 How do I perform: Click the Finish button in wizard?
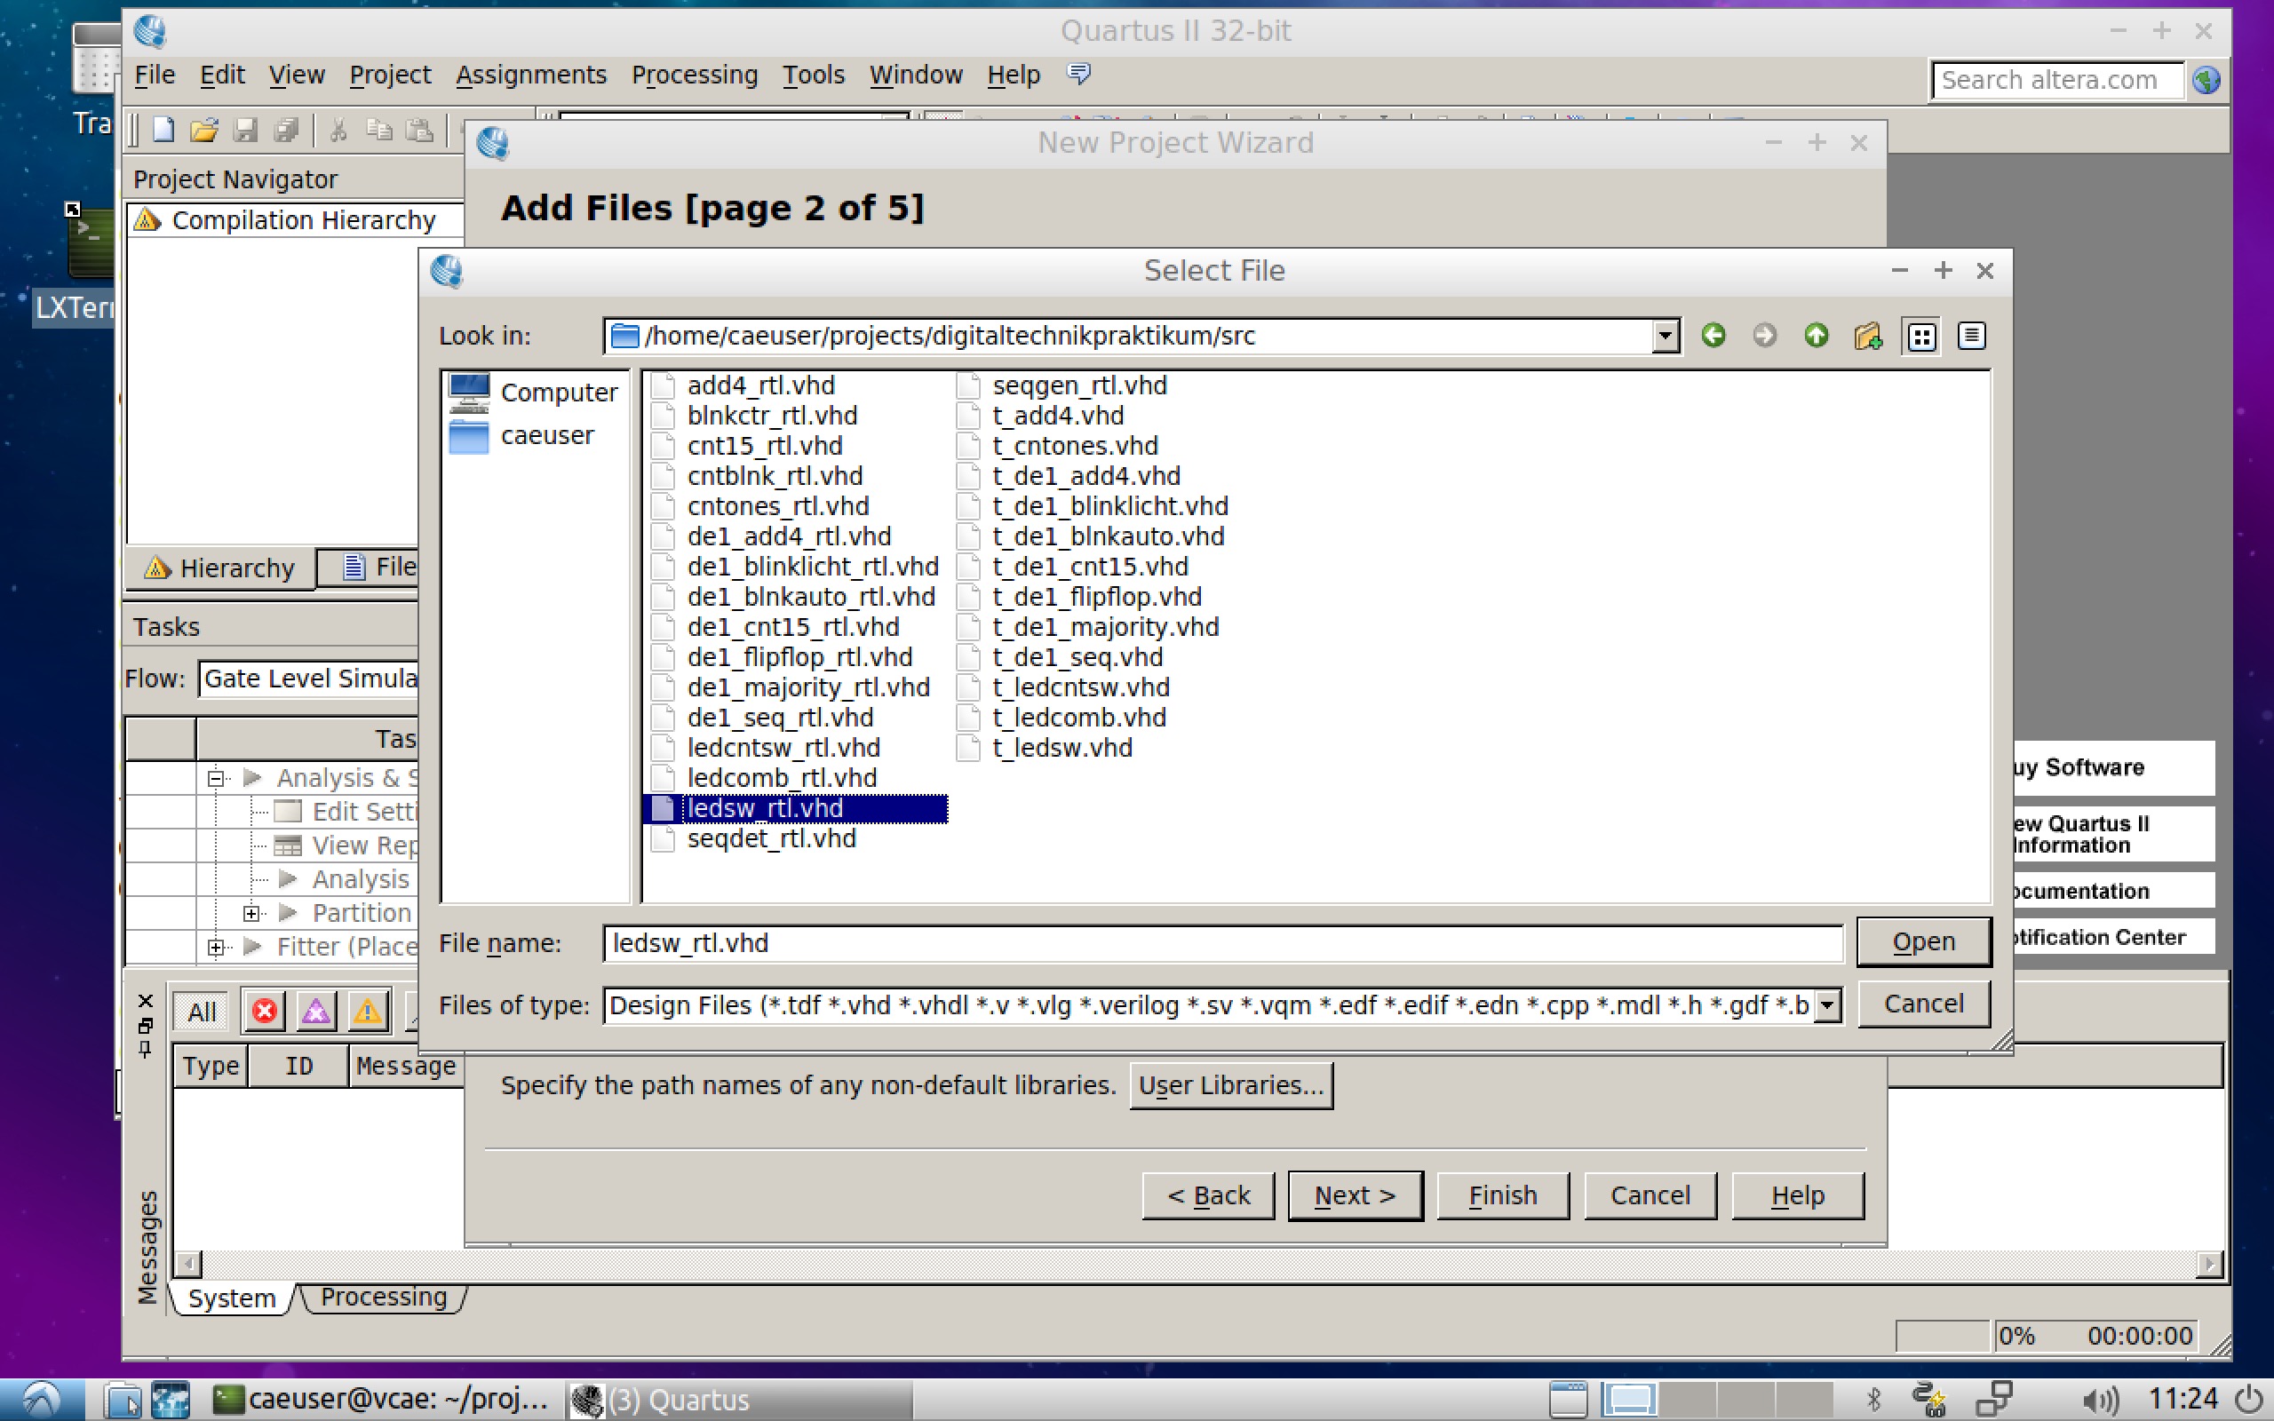[1503, 1195]
